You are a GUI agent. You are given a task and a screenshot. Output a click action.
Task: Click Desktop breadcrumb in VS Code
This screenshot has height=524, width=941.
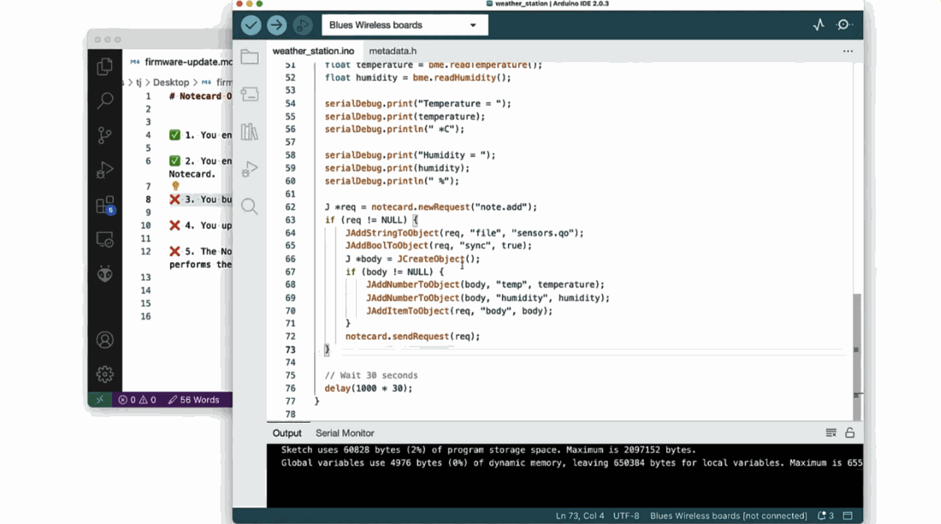click(172, 82)
